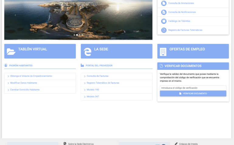Open Registro Telemático de facturas link
The height and width of the screenshot is (145, 234).
click(103, 83)
